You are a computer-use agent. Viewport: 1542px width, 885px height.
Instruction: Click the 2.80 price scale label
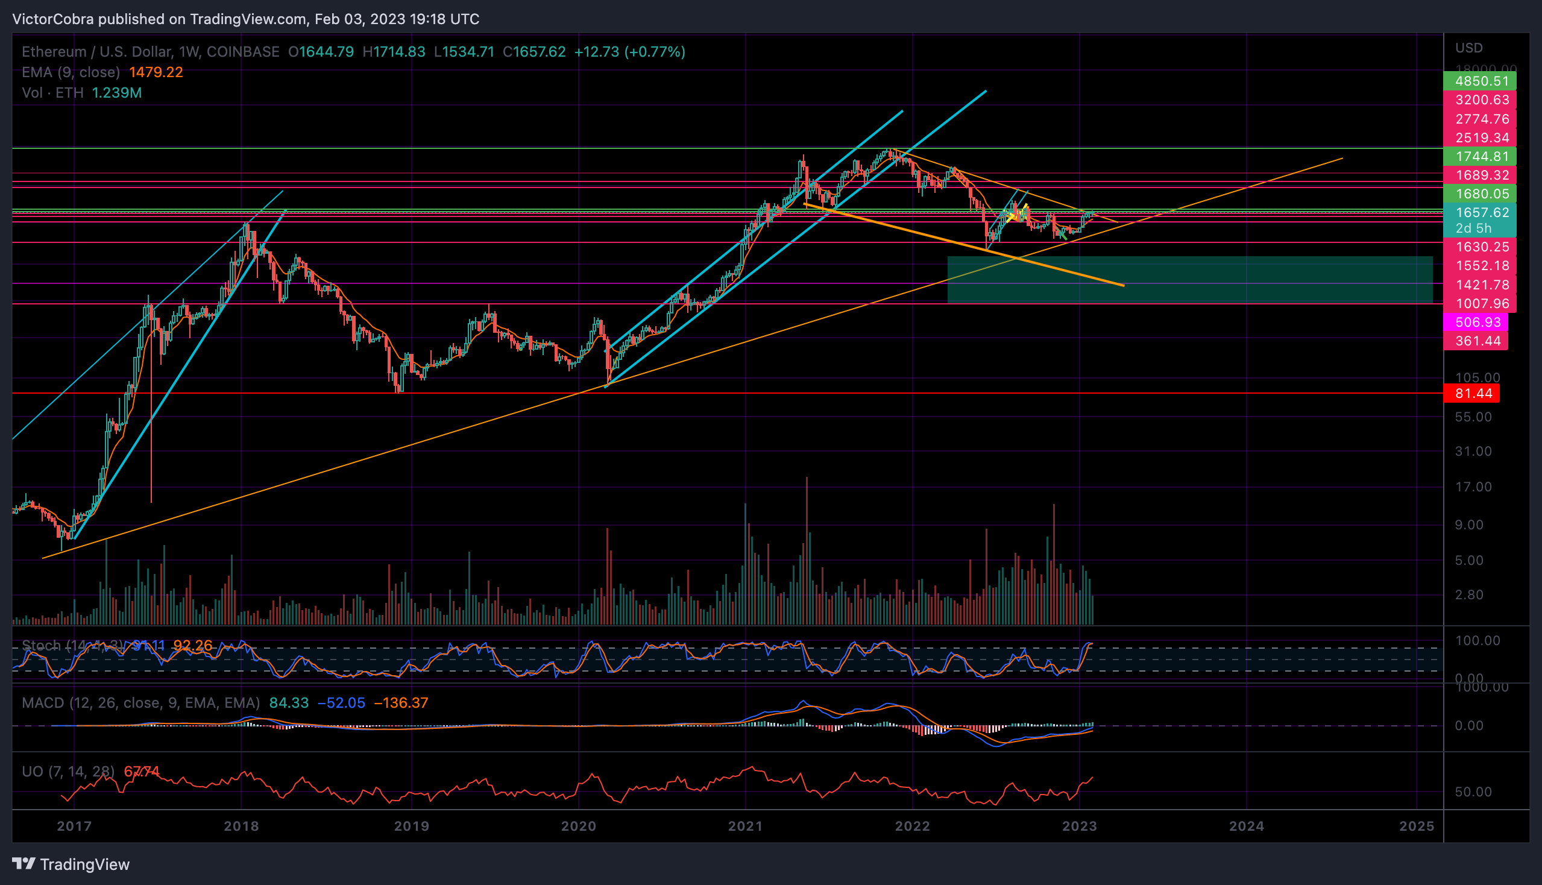point(1469,594)
